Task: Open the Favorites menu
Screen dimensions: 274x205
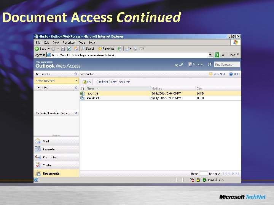Action: [68, 43]
